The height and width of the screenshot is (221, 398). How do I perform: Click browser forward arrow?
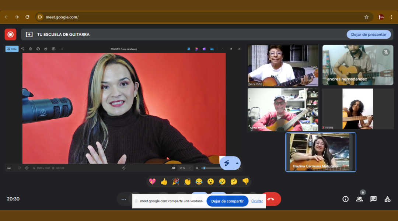tap(17, 17)
